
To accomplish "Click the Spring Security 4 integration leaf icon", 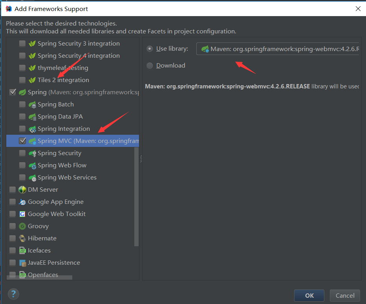I will (x=32, y=55).
